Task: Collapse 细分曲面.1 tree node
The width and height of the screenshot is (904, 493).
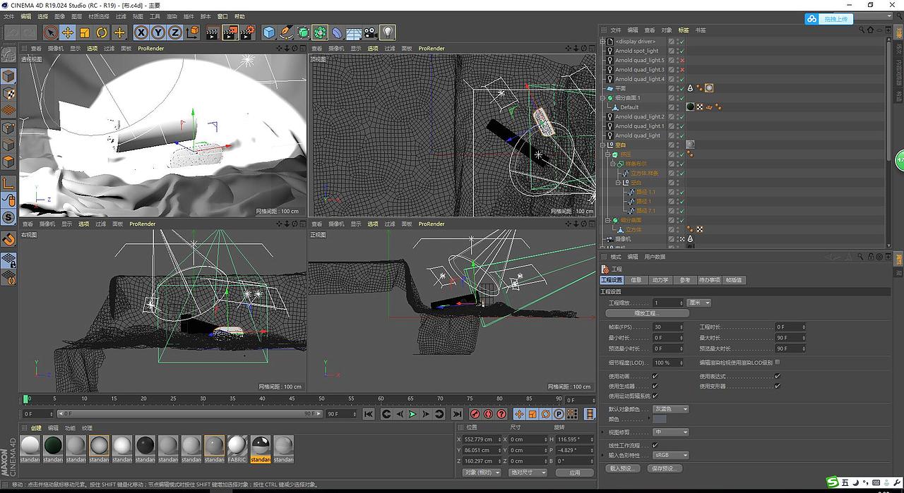Action: coord(604,98)
